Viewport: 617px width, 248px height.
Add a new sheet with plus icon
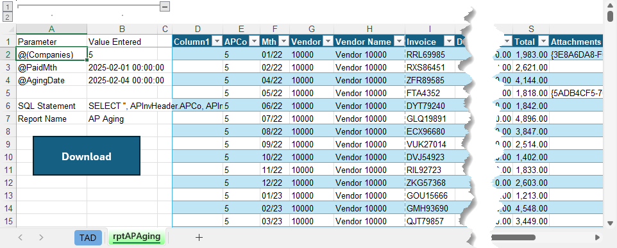click(x=199, y=237)
